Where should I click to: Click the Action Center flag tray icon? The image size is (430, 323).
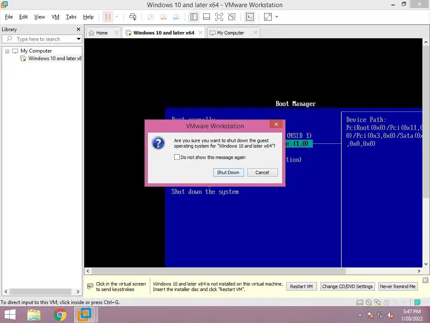[370, 315]
